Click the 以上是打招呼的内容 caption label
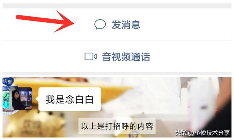234x140 pixels. click(117, 126)
